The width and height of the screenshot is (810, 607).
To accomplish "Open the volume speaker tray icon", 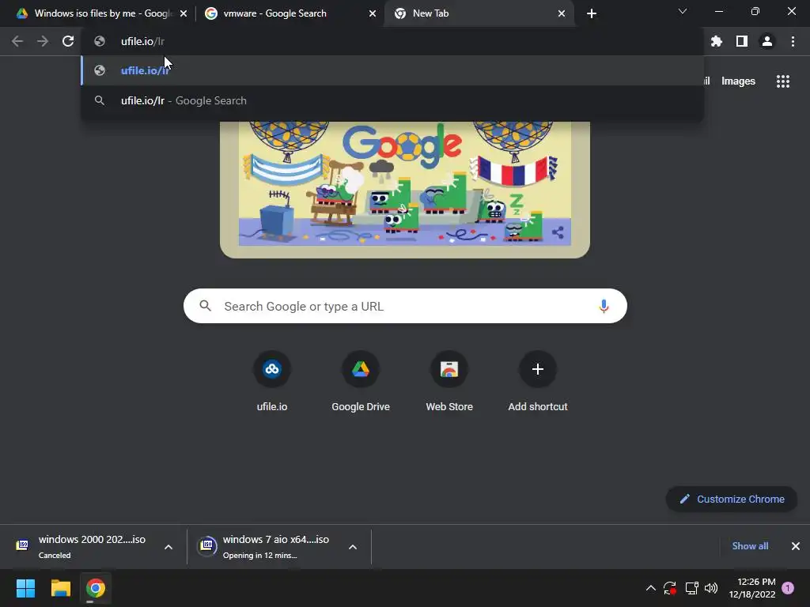I will coord(711,588).
